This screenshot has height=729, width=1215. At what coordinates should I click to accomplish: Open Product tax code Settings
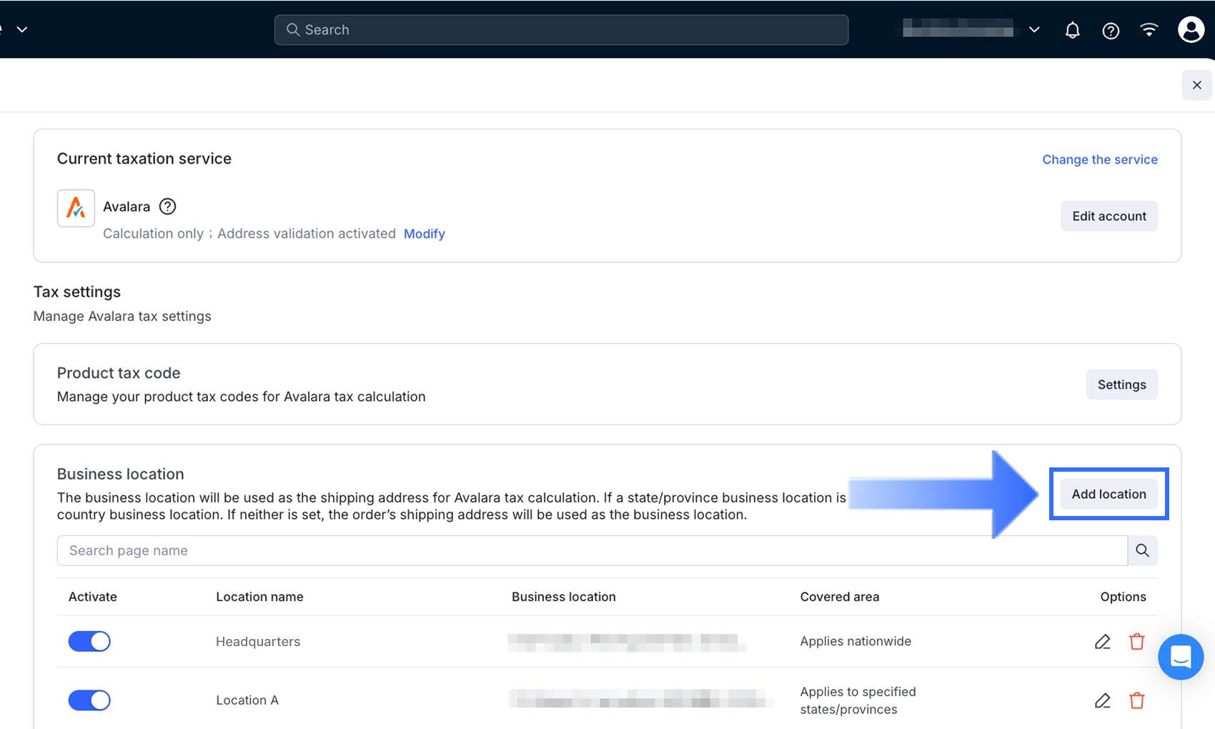point(1122,385)
